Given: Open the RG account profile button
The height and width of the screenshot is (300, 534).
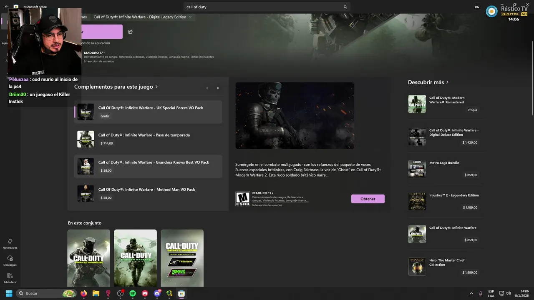Looking at the screenshot, I should [x=477, y=7].
